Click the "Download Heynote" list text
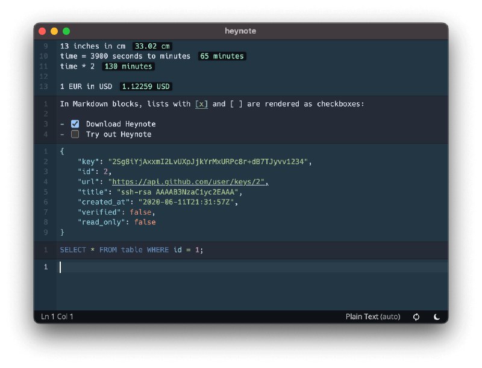The height and width of the screenshot is (368, 482). pyautogui.click(x=121, y=124)
